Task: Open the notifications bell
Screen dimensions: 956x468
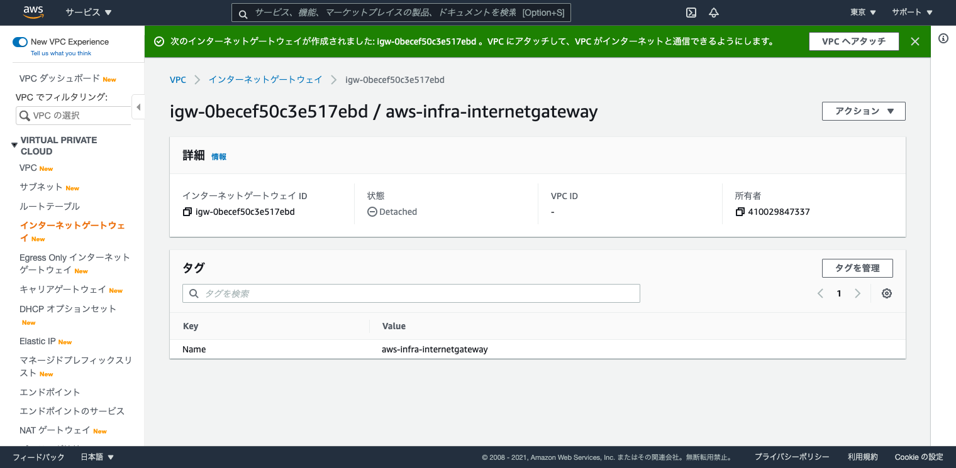Action: click(713, 13)
